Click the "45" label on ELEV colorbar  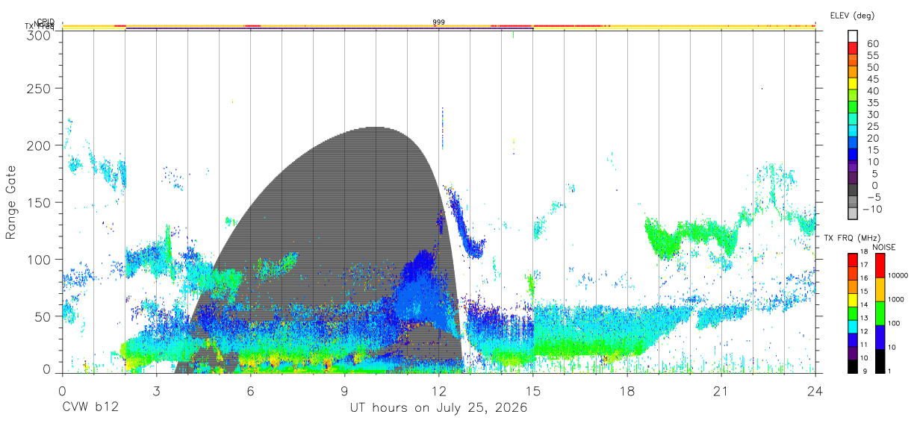pyautogui.click(x=872, y=79)
